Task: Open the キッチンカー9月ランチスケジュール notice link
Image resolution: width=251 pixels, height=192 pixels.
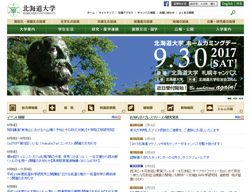Action: tap(170, 157)
